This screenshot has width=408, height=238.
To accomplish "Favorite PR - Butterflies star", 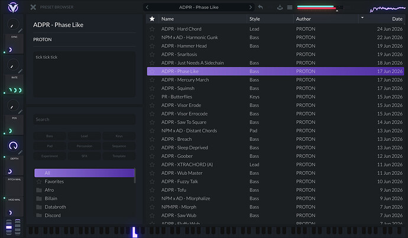I will (152, 97).
